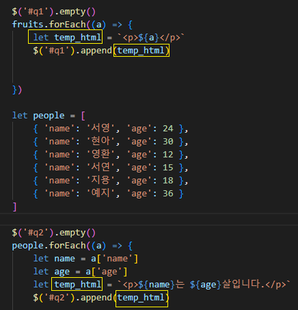Image resolution: width=298 pixels, height=310 pixels.
Task: Click the ${age} placeholder in template
Action: click(x=206, y=285)
